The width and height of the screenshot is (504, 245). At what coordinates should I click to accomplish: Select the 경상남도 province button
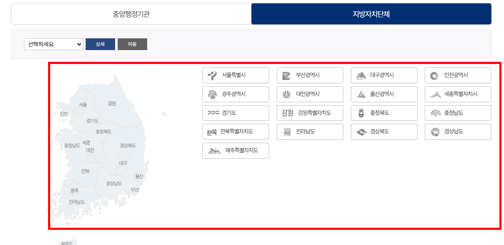point(458,131)
